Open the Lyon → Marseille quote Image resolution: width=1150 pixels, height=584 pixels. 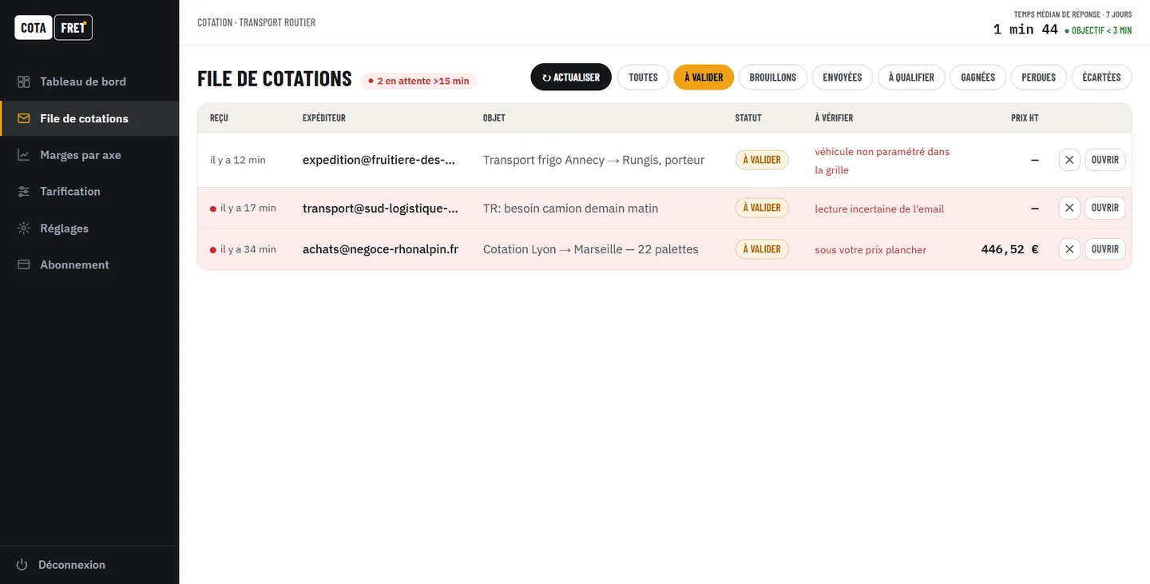click(1105, 249)
